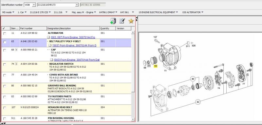Click footnote document icon under BELT PULLEY row

coord(50,45)
